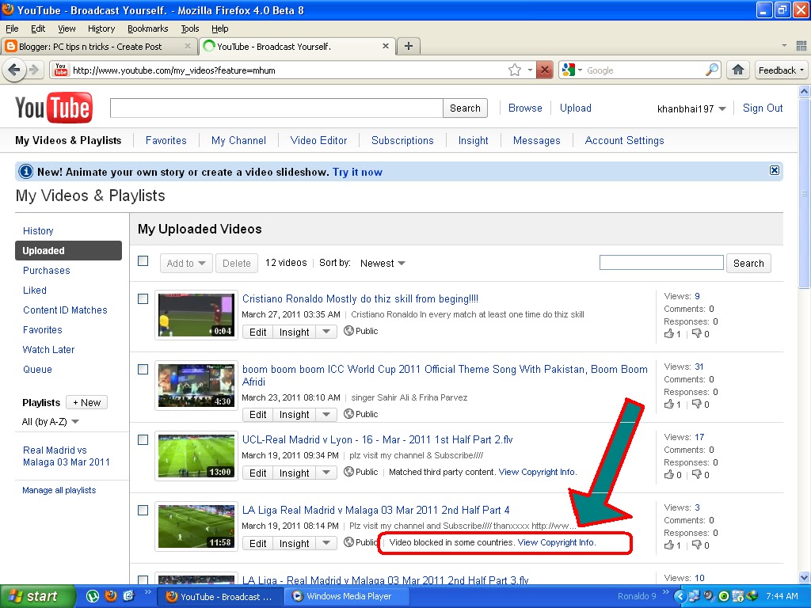Viewport: 811px width, 608px height.
Task: Select Content ID Matches in sidebar
Action: [x=65, y=310]
